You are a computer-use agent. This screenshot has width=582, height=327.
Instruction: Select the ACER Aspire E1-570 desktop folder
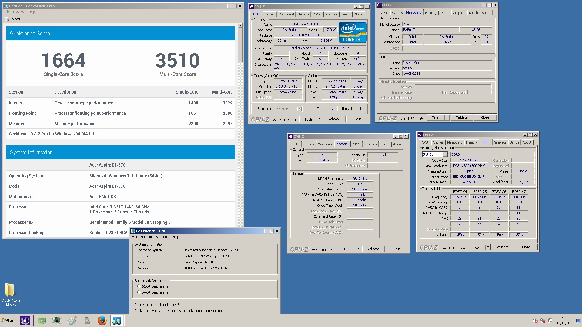pos(11,294)
